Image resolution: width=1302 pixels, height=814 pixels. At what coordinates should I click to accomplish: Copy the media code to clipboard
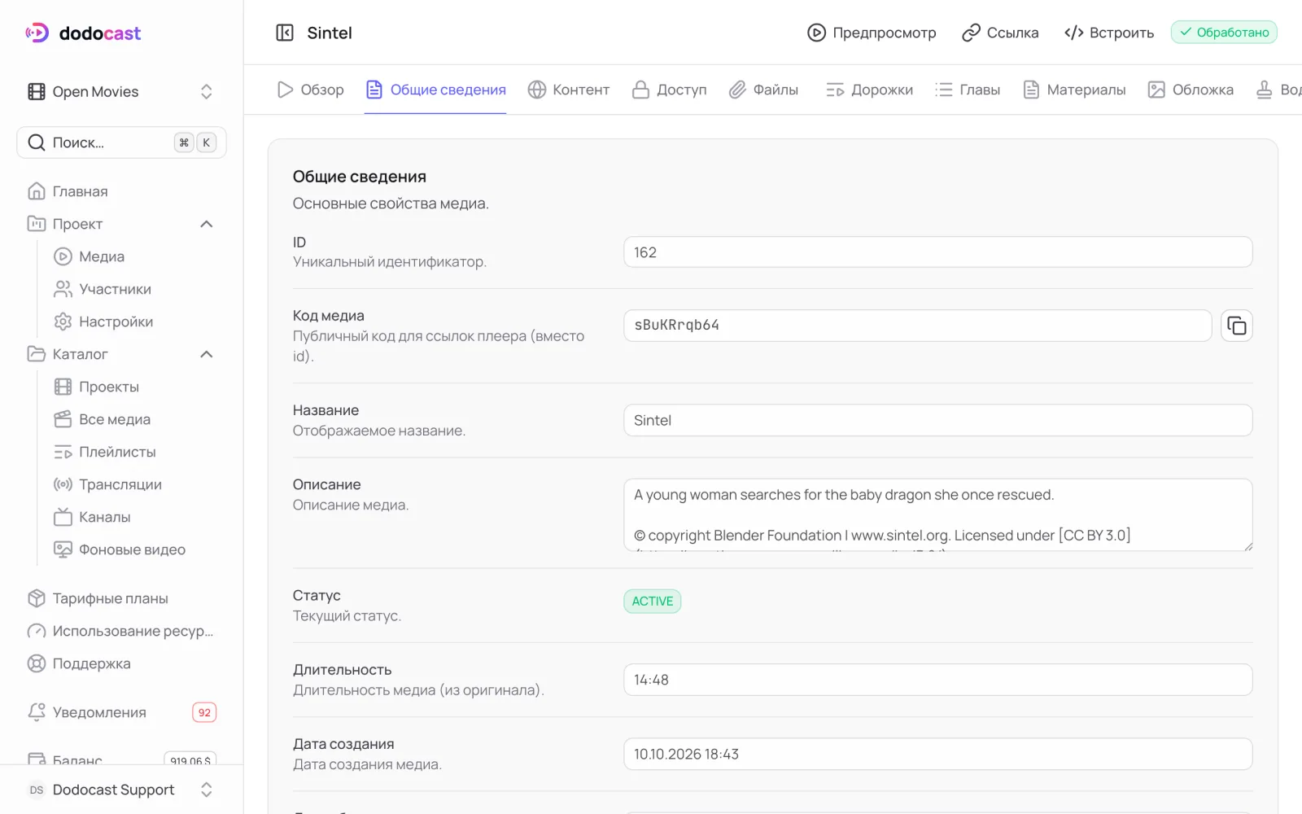coord(1236,326)
